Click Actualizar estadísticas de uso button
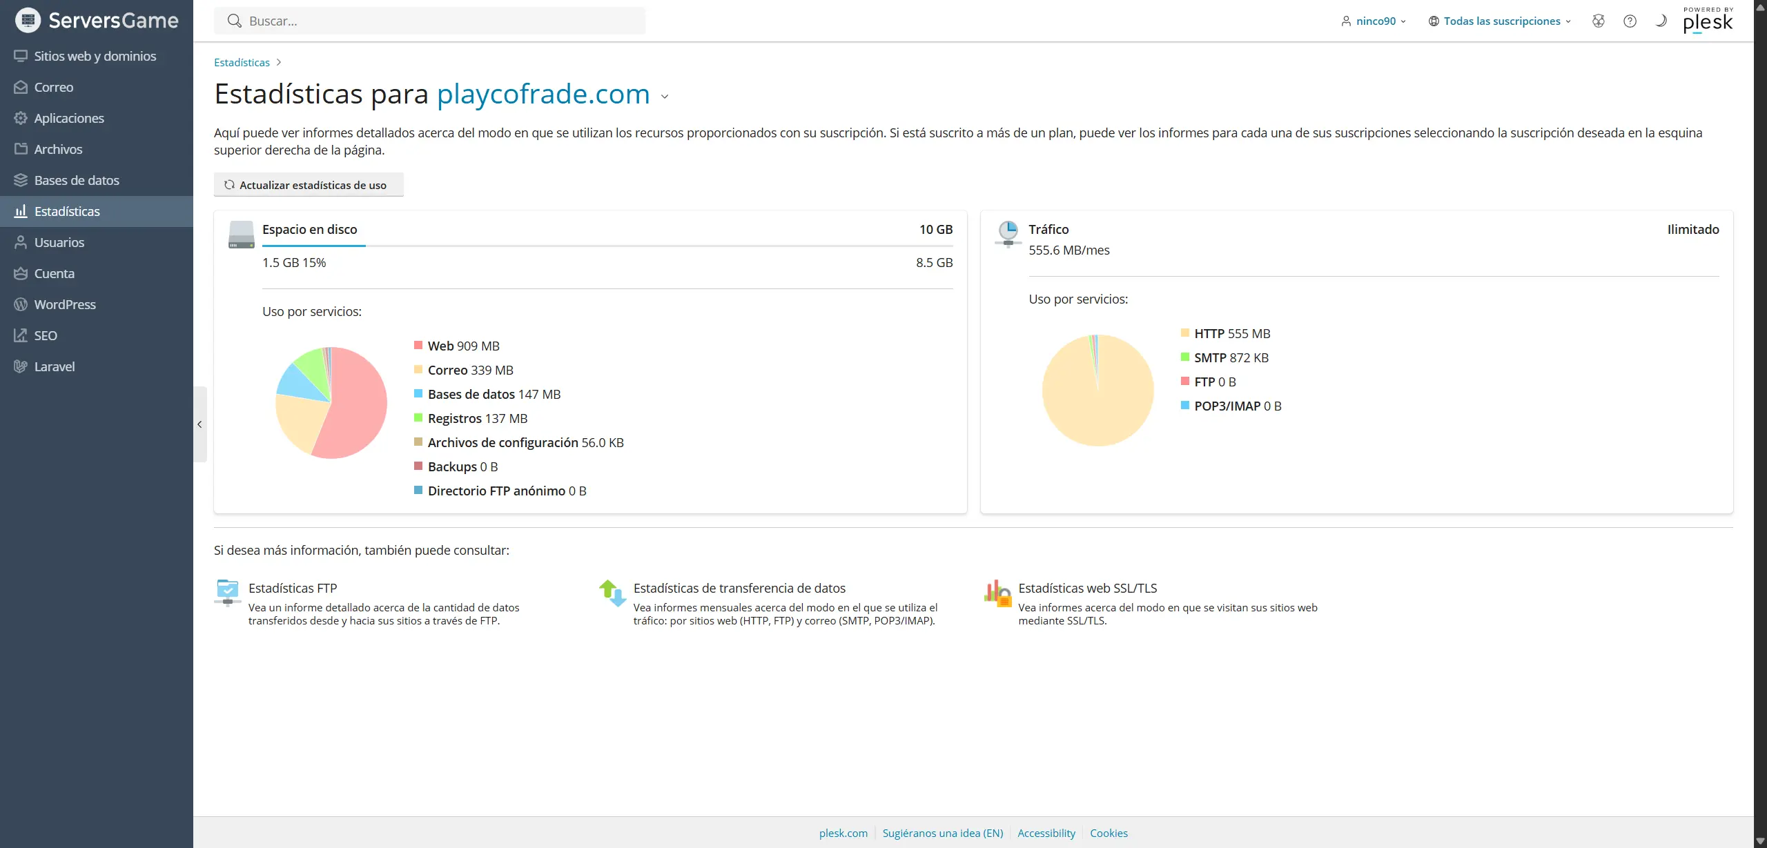This screenshot has width=1767, height=848. 309,184
